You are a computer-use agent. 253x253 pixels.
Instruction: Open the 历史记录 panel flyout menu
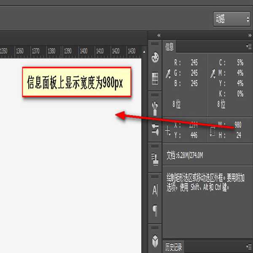tap(249, 246)
